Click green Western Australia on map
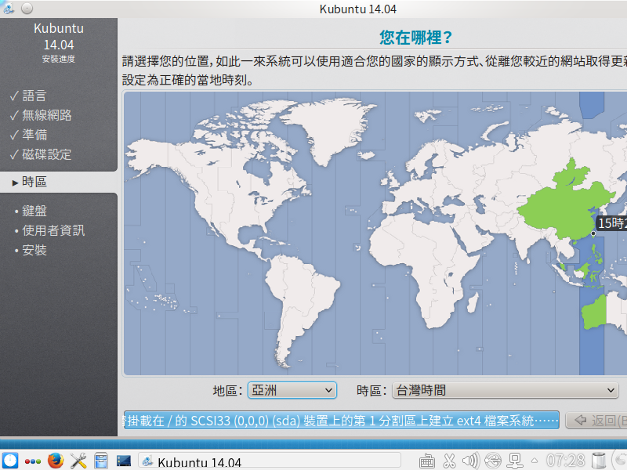The width and height of the screenshot is (627, 470). 594,313
